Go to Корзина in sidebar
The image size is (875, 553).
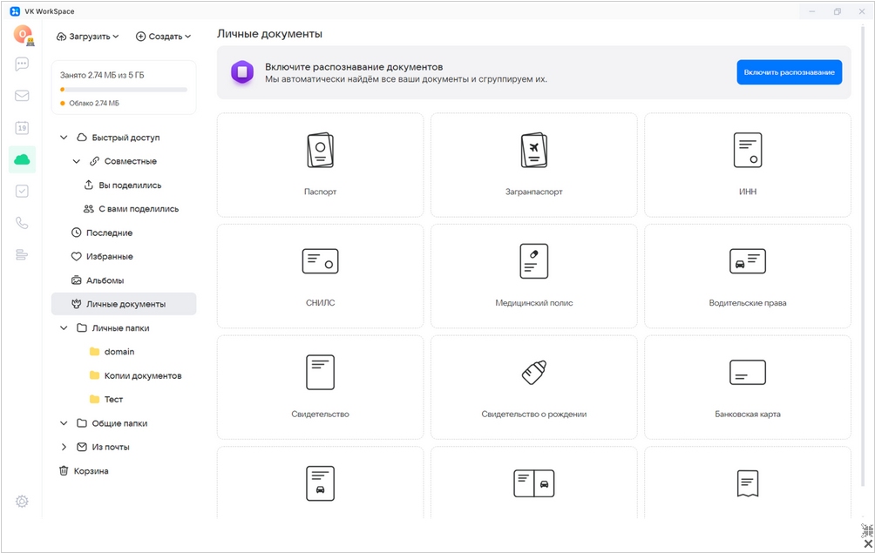click(91, 471)
